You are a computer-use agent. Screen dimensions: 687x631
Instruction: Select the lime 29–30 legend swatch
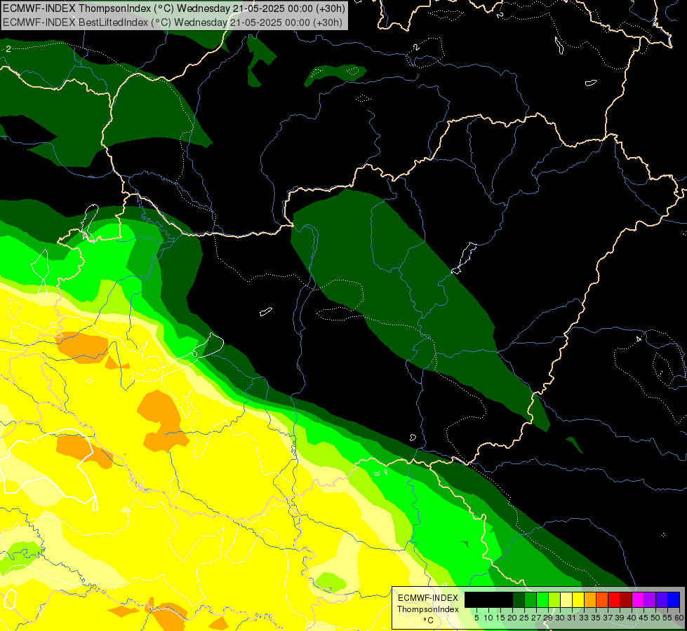554,599
